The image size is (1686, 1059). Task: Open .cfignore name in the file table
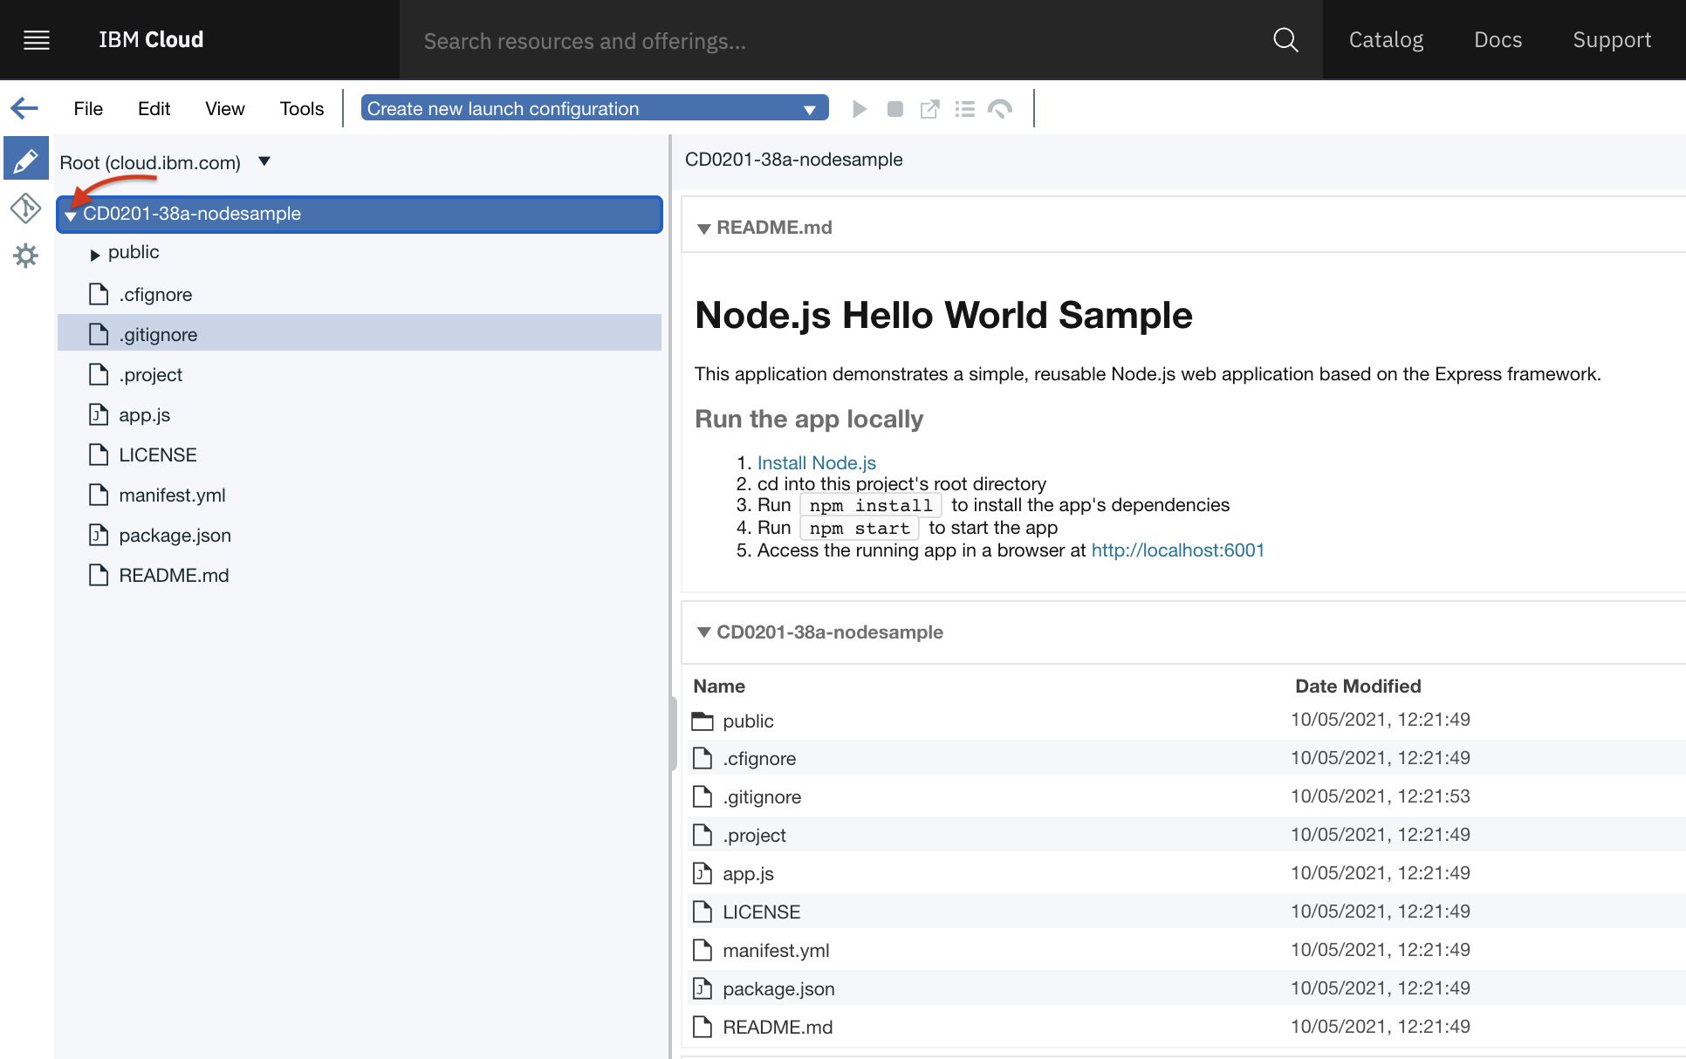point(759,759)
